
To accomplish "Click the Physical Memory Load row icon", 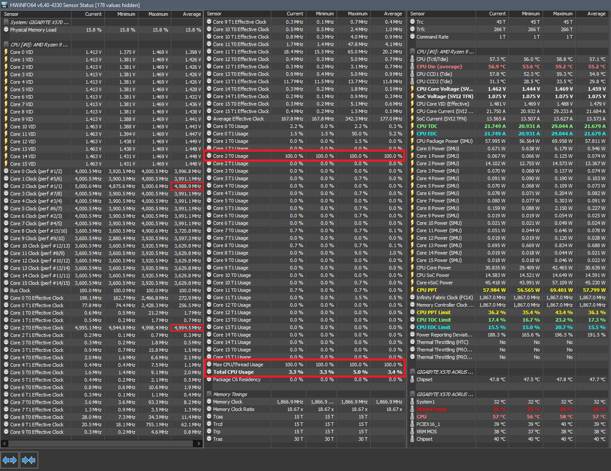I will (x=6, y=30).
